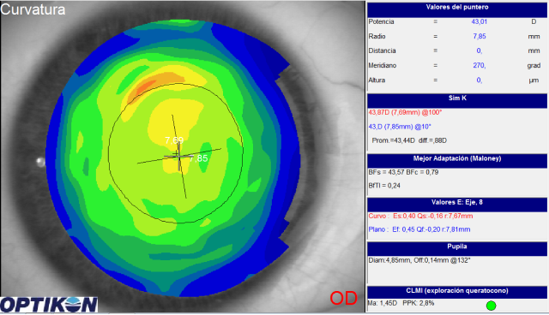
Task: Click the Ma: 1,45D PPK: 2,8% line
Action: pos(401,303)
